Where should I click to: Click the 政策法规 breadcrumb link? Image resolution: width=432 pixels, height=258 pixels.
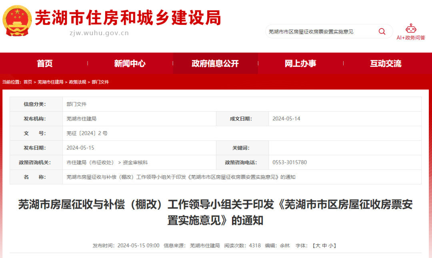coord(78,82)
